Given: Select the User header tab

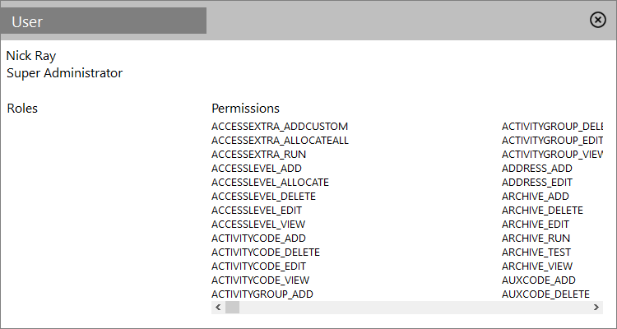Looking at the screenshot, I should [103, 21].
